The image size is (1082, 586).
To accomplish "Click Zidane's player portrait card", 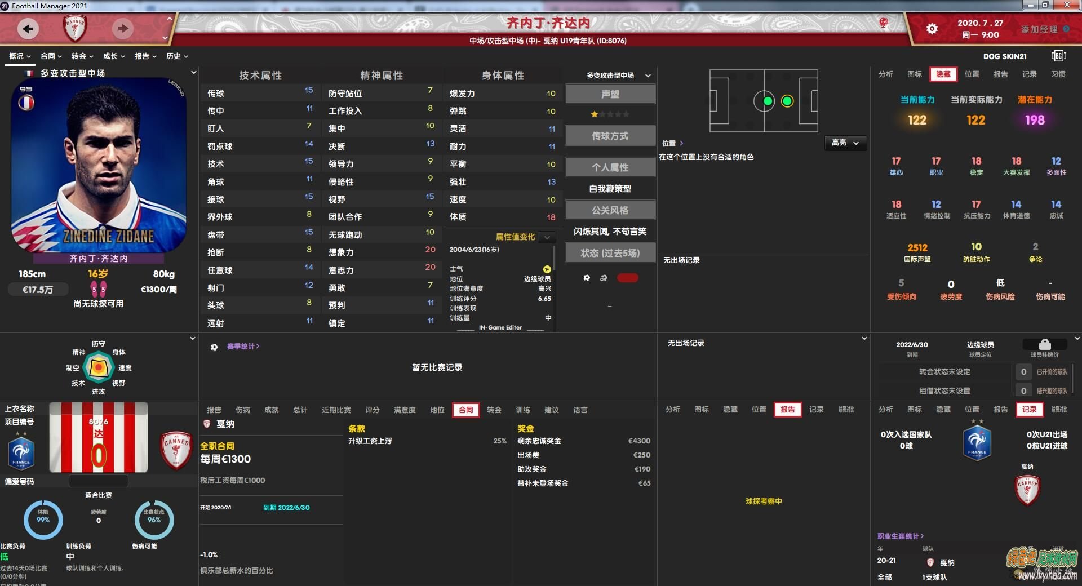I will coord(99,166).
